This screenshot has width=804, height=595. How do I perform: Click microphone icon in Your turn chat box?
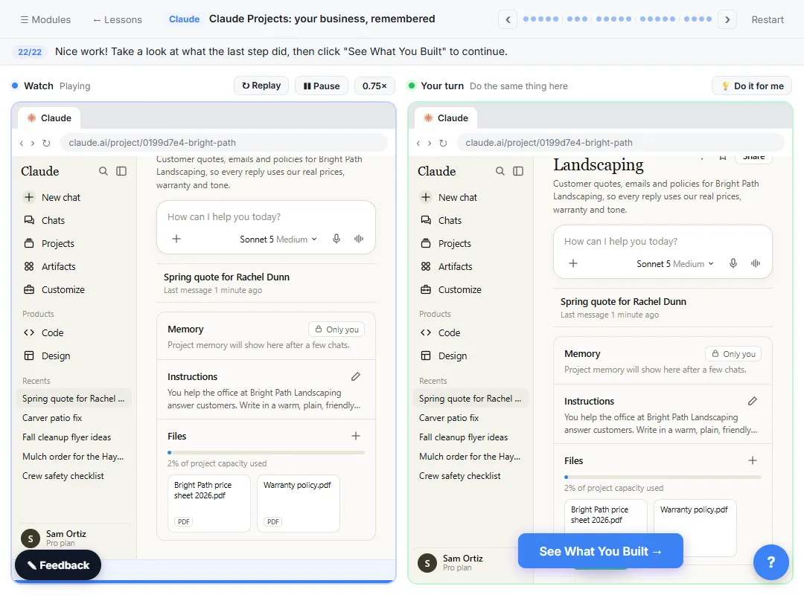pos(733,263)
